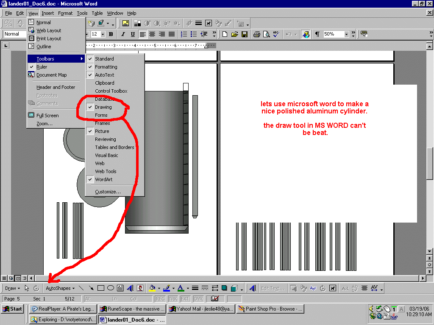Open the Fill Color dropdown arrow

tap(159, 288)
